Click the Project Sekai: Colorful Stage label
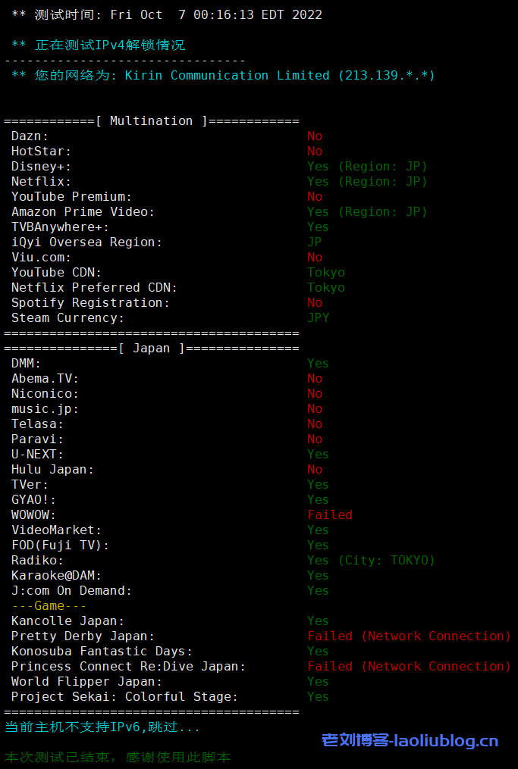The image size is (518, 769). pos(124,696)
